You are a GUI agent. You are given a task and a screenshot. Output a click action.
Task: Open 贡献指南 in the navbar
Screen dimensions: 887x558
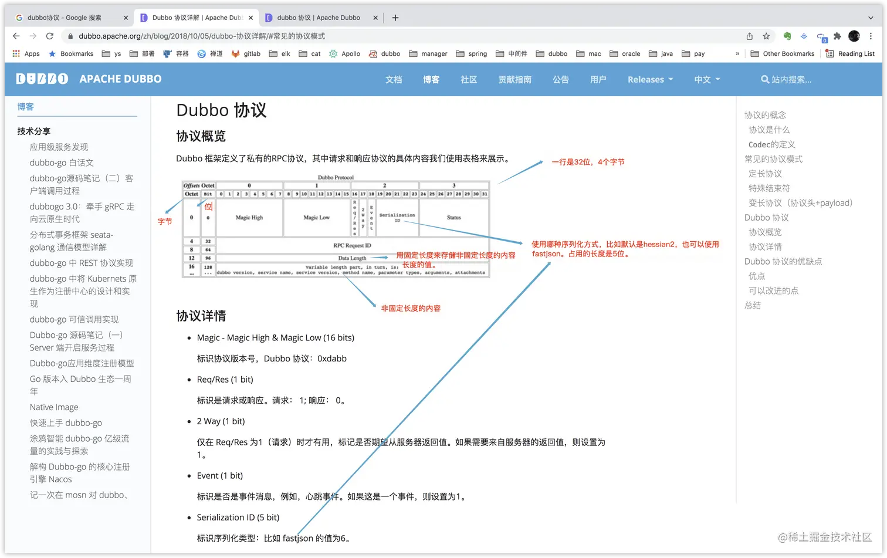(514, 79)
